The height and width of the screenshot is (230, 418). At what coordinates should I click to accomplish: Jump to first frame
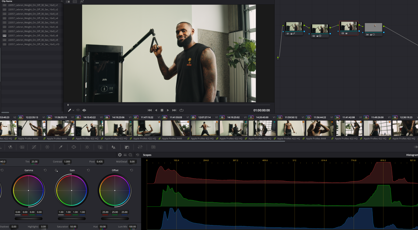[150, 110]
